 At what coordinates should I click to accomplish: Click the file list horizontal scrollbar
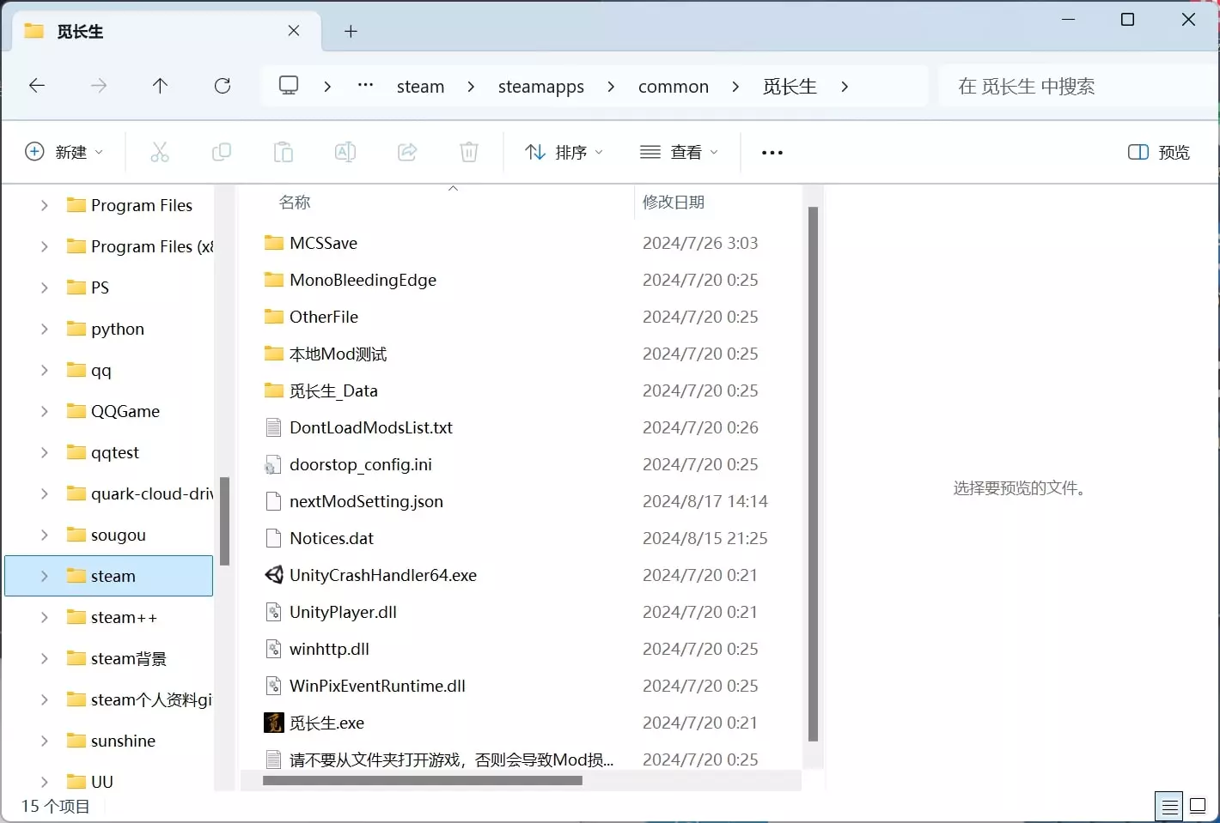click(423, 781)
